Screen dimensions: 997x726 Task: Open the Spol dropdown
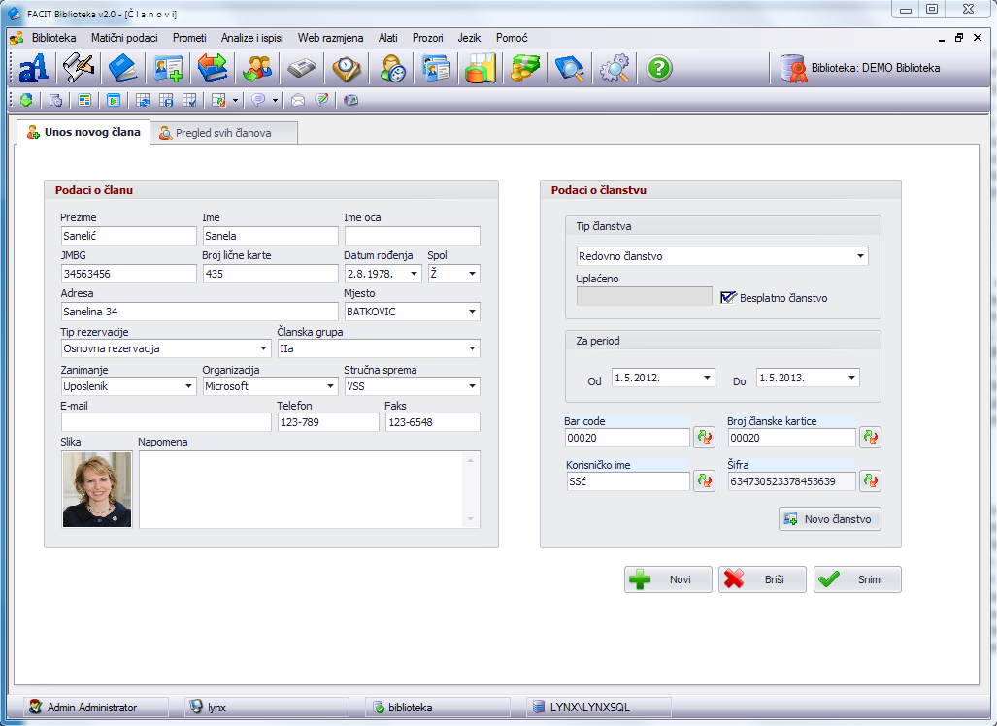tap(472, 275)
